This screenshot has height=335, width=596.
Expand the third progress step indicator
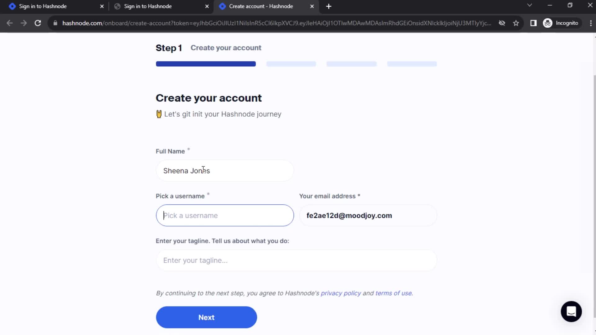352,64
